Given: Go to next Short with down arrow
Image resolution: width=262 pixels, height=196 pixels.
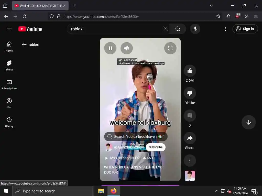Looking at the screenshot, I should click(x=248, y=122).
